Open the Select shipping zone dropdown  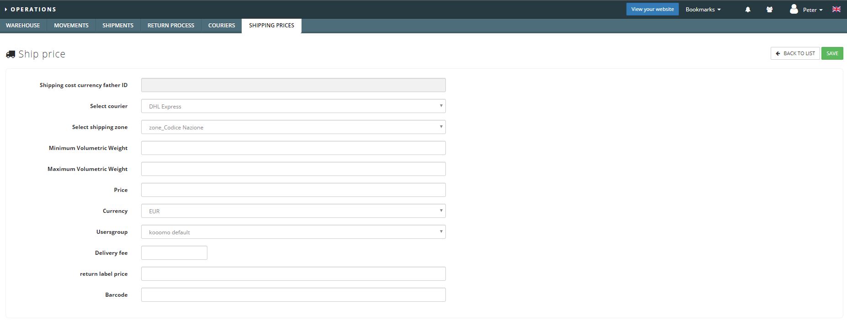[293, 127]
